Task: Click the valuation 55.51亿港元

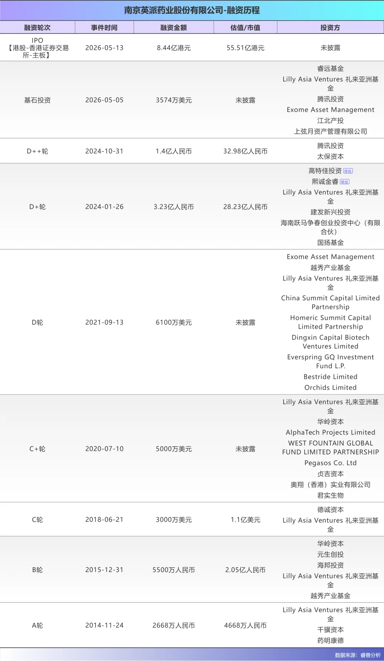Action: tap(245, 48)
